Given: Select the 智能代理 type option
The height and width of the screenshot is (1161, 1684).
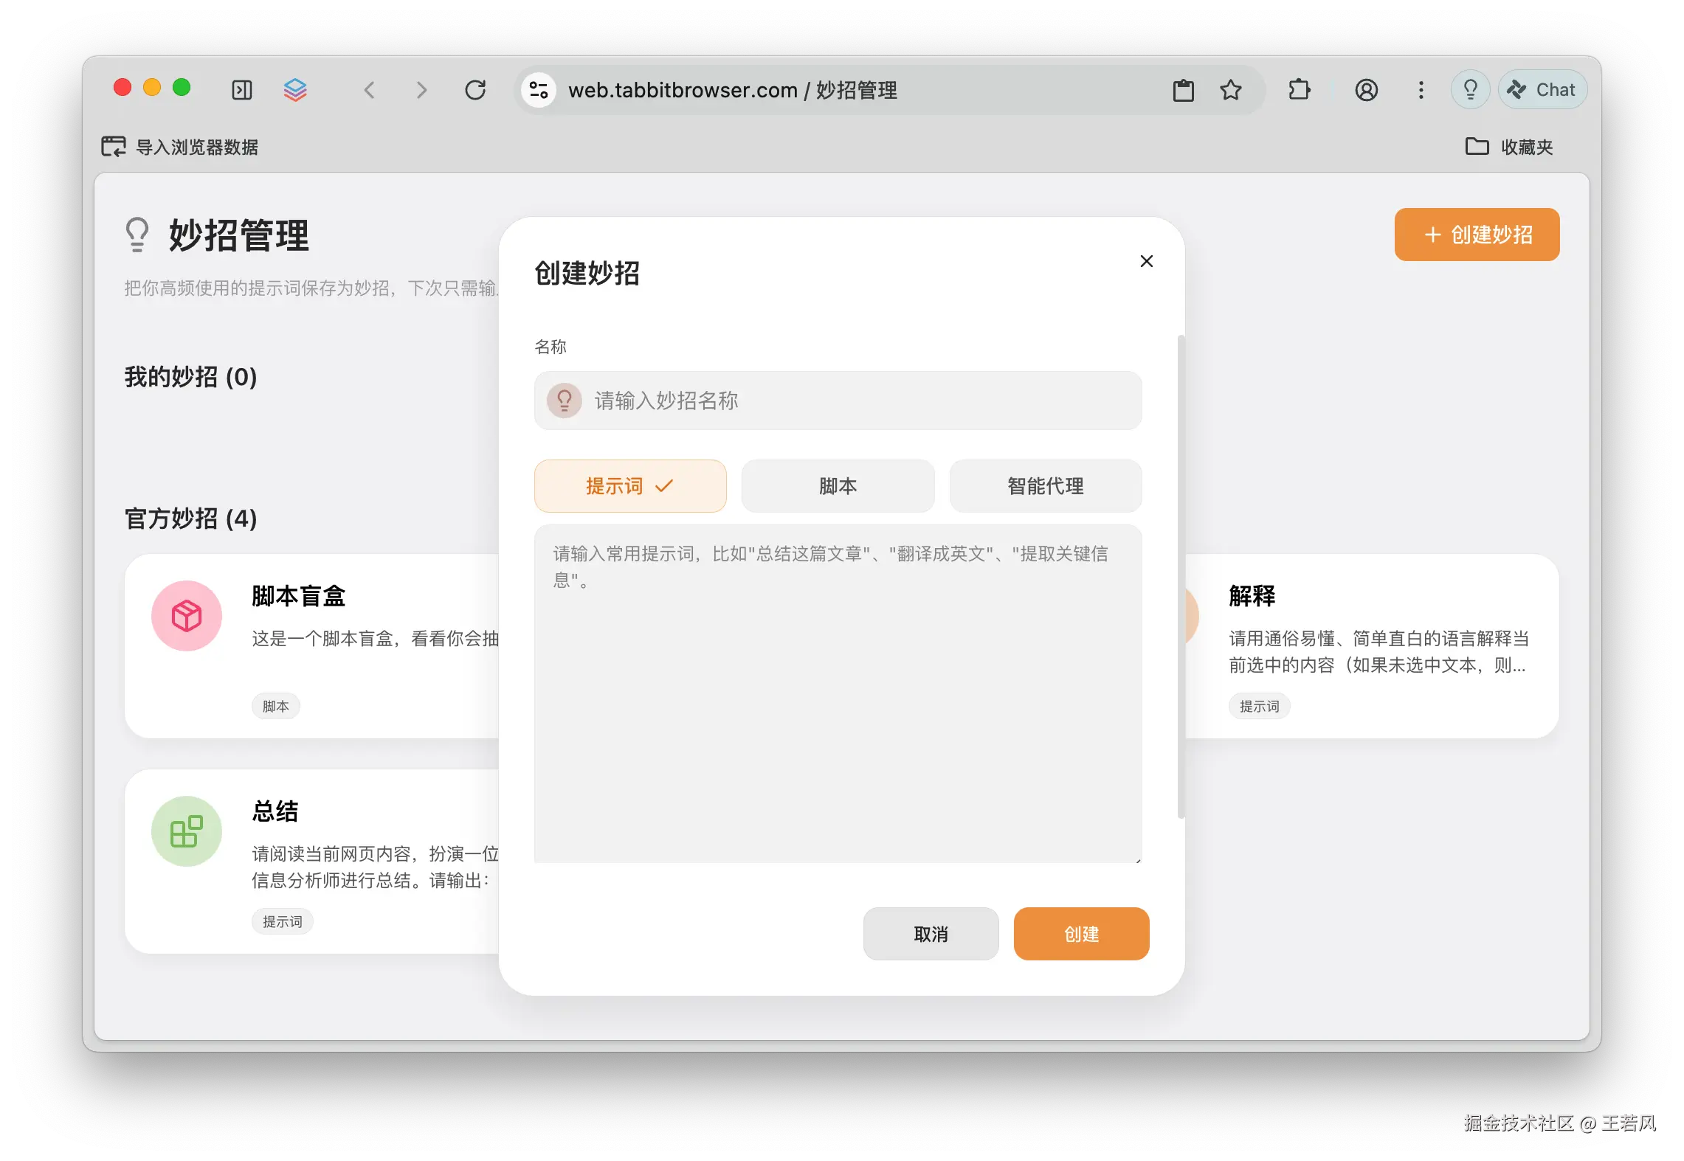Looking at the screenshot, I should pyautogui.click(x=1045, y=486).
